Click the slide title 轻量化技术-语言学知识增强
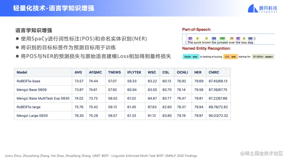Image resolution: width=288 pixels, height=161 pixels. pos(54,8)
